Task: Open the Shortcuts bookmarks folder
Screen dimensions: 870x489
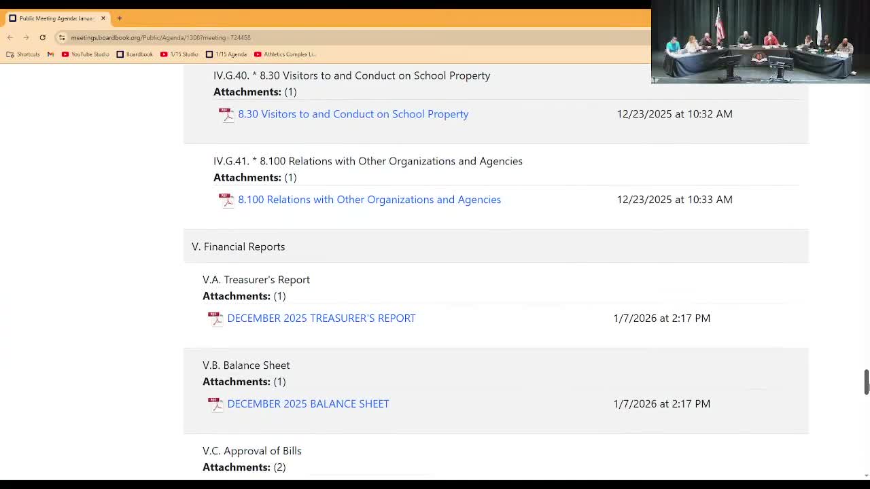Action: point(23,54)
